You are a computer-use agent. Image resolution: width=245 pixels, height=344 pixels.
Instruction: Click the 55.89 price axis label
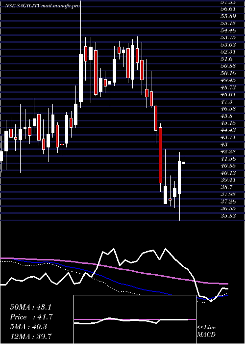click(x=228, y=16)
